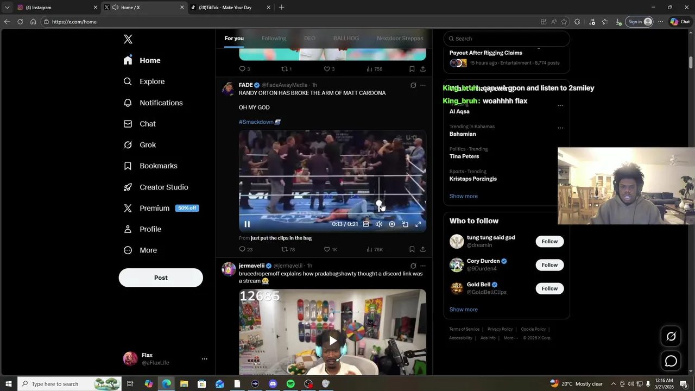Toggle picture-in-picture on FADE video
This screenshot has height=391, width=695.
[x=405, y=224]
